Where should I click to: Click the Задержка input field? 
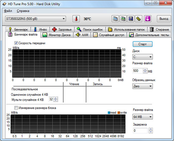pos(140,130)
